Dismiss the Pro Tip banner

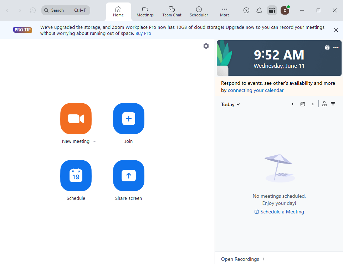click(x=336, y=30)
